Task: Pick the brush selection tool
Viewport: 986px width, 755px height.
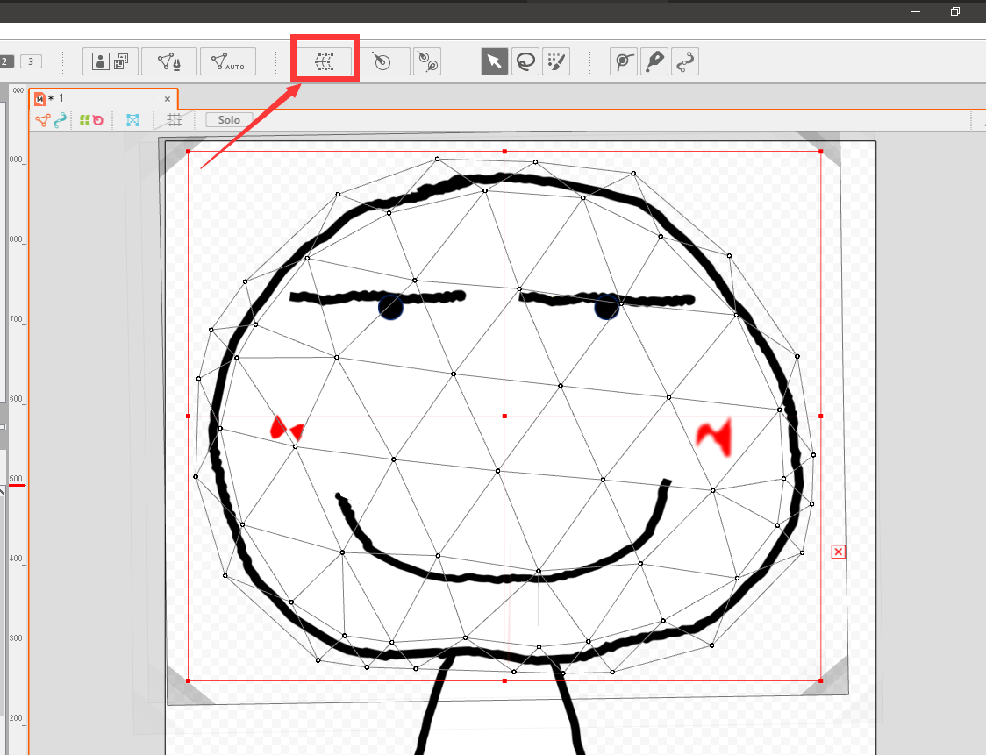Action: [556, 61]
